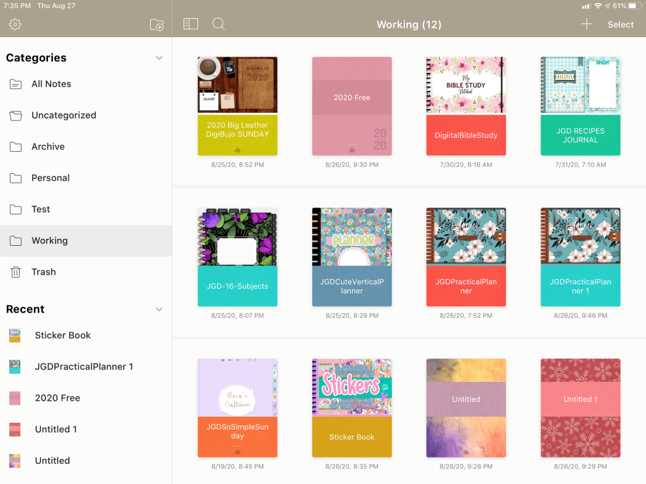Open the JGD RECIPES JOURNAL notebook

coord(580,106)
